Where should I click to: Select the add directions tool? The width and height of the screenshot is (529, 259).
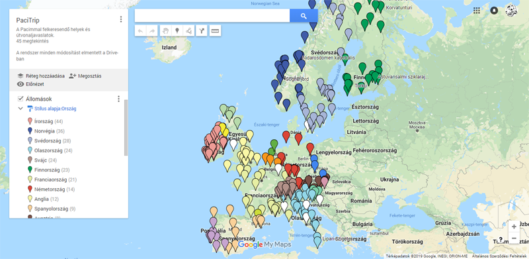pos(202,30)
